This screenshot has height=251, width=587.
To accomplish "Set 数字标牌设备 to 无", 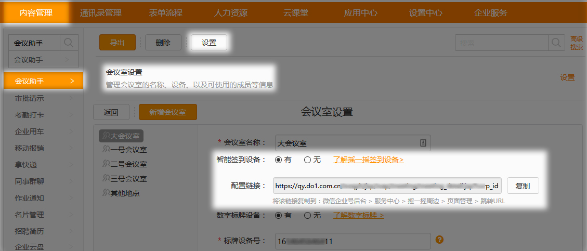I will coord(307,215).
